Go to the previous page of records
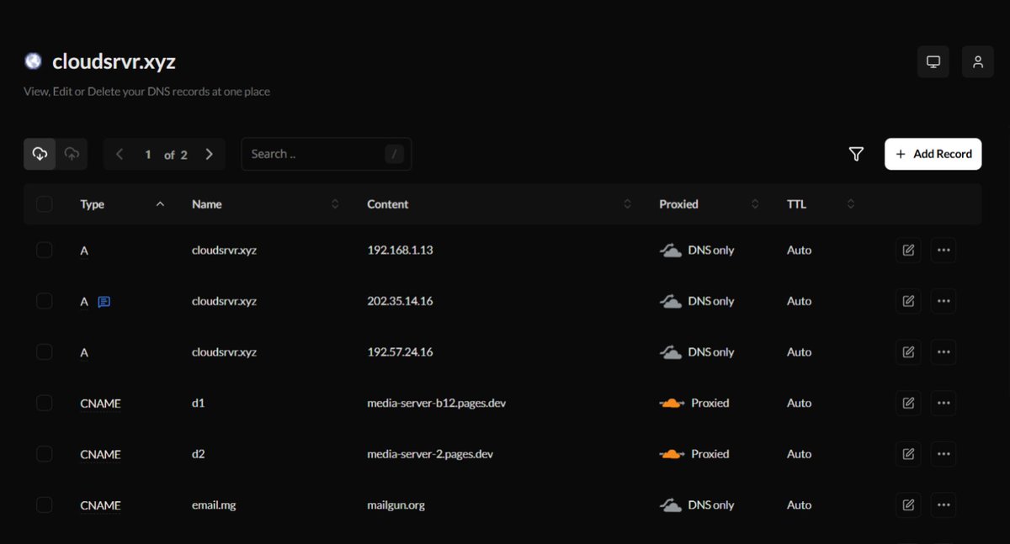This screenshot has width=1010, height=544. click(x=120, y=154)
